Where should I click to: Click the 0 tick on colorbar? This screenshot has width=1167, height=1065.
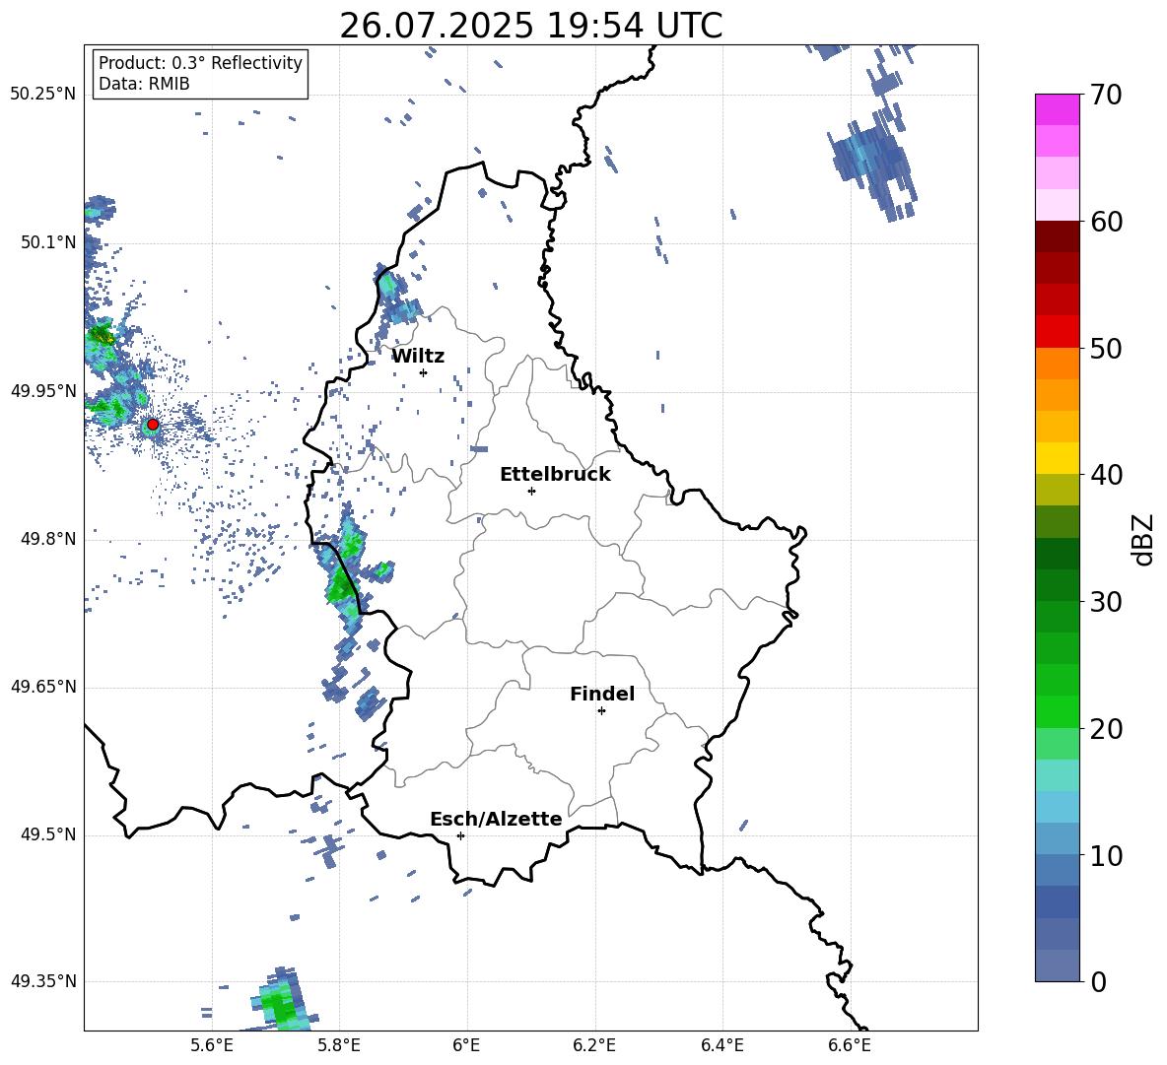click(1098, 981)
